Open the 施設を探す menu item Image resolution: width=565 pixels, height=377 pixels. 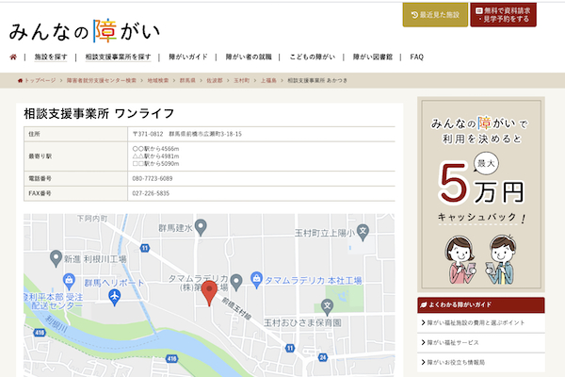51,57
